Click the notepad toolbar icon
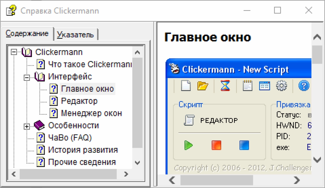This screenshot has width=325, height=188. click(x=248, y=86)
